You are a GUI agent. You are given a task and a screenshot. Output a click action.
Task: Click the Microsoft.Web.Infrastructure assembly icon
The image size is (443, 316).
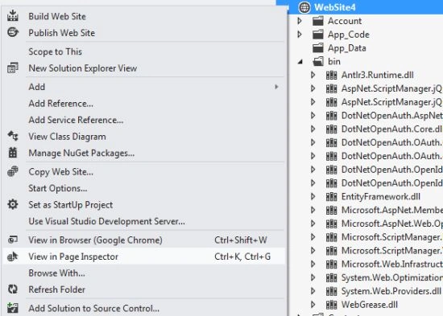pos(331,264)
